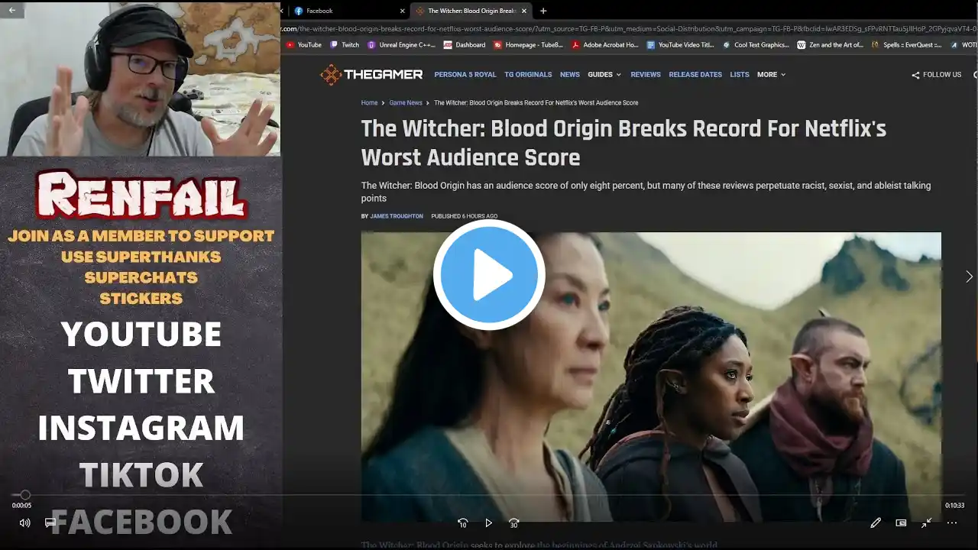Open the YouTube Video Title bookmark

coord(680,45)
